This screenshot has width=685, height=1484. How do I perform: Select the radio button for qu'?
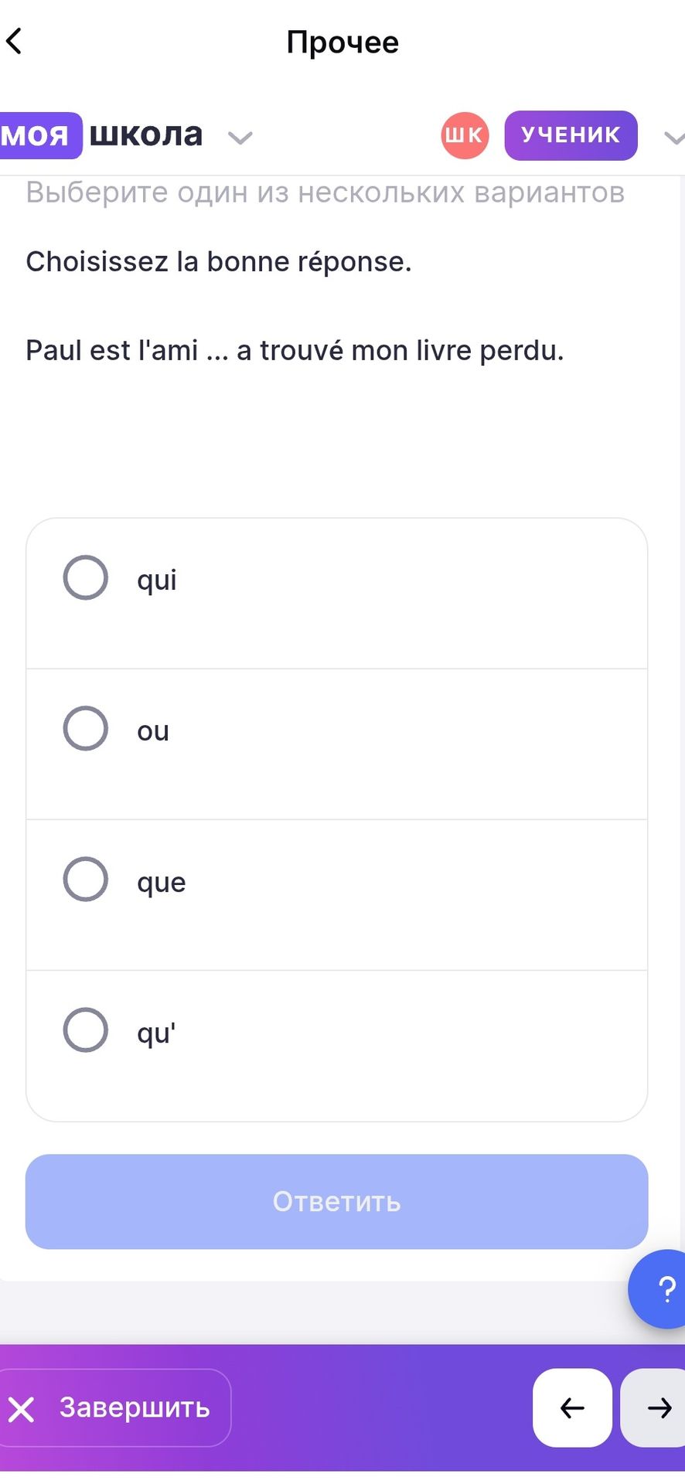pos(85,1030)
